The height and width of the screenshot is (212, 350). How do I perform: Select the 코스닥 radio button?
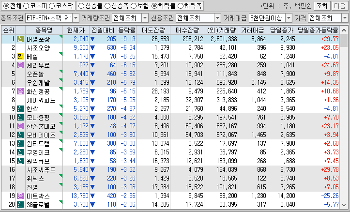(52, 6)
